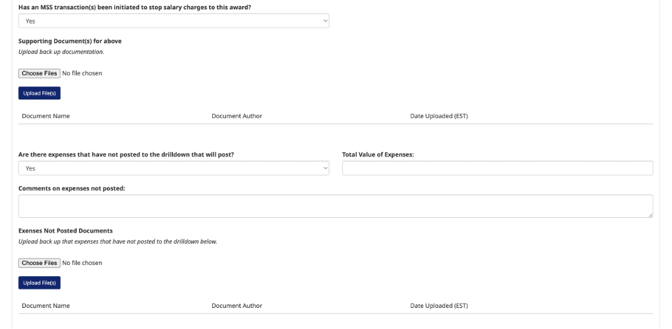The height and width of the screenshot is (329, 672).
Task: Click into the comments on expenses text area
Action: click(335, 206)
